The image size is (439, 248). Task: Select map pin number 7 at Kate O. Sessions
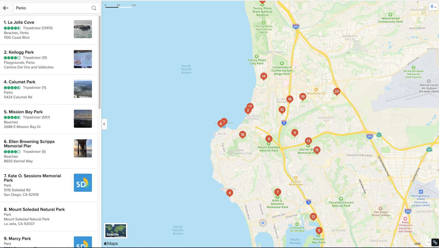(x=278, y=192)
